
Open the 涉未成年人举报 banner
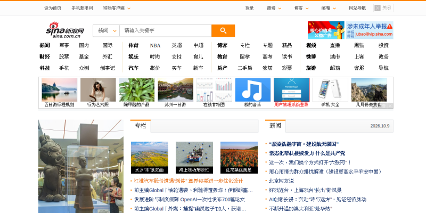tap(370, 30)
